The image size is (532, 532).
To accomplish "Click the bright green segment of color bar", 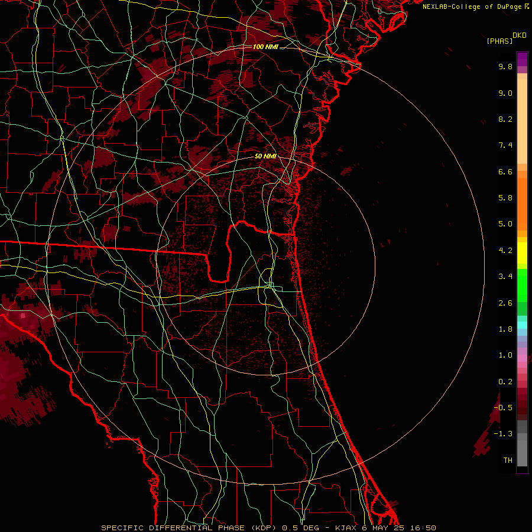I will tap(522, 285).
